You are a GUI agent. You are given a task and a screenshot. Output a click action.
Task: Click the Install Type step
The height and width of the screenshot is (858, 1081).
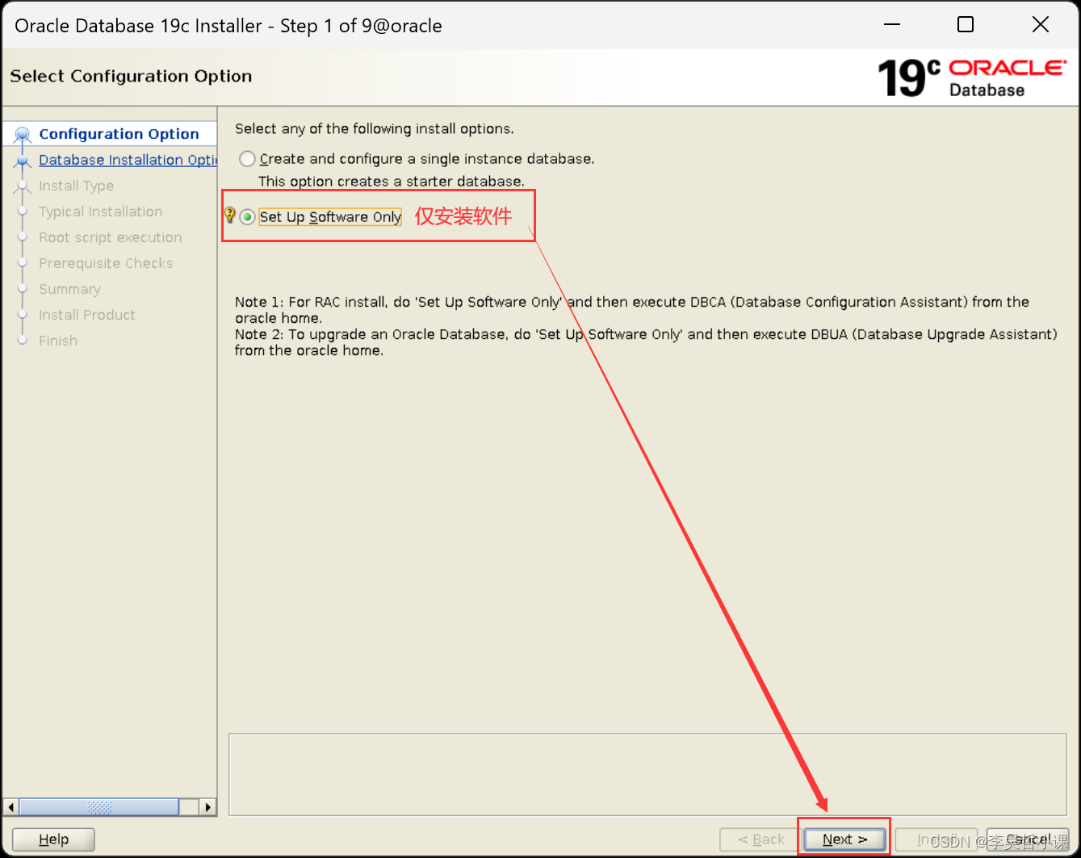pos(76,186)
